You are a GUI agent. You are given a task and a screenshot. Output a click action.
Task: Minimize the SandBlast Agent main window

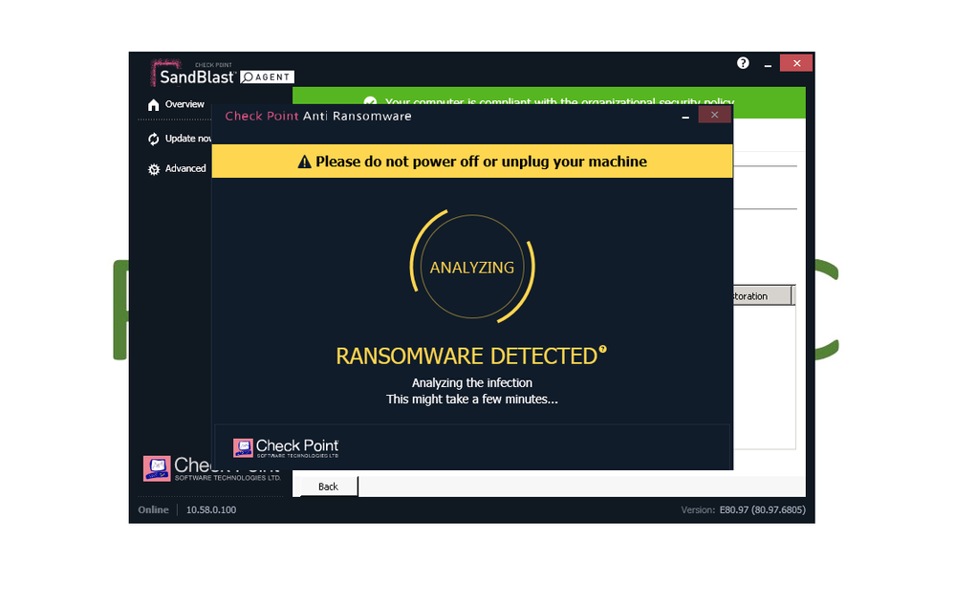768,64
